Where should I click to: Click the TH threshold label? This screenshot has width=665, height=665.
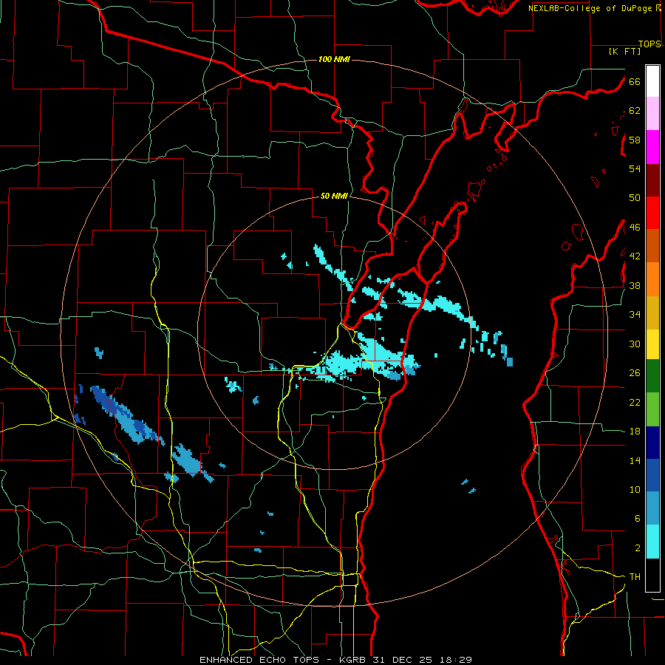point(635,576)
